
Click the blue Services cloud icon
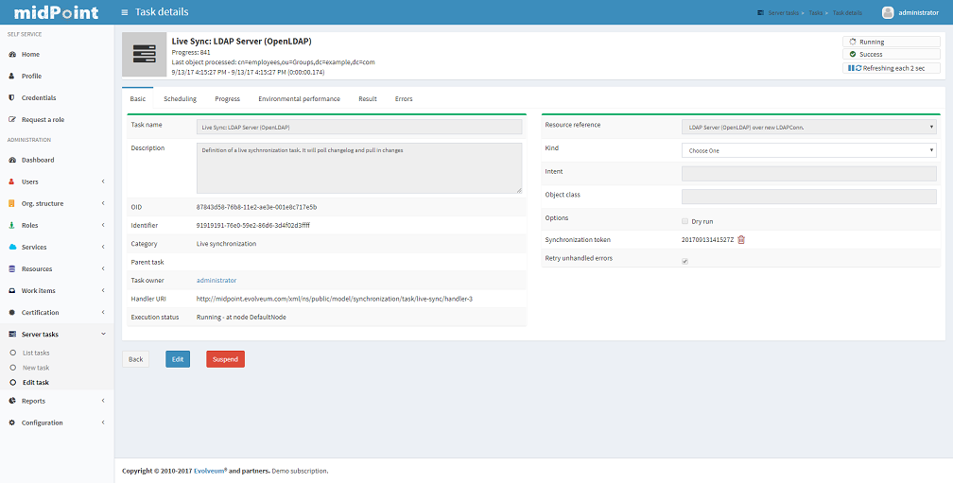(11, 248)
